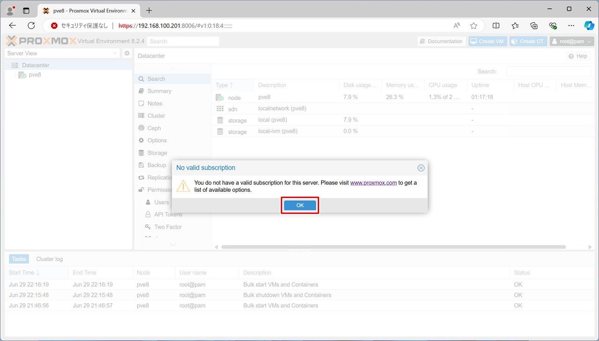599x341 pixels.
Task: Open the Ceph menu item
Action: (154, 128)
